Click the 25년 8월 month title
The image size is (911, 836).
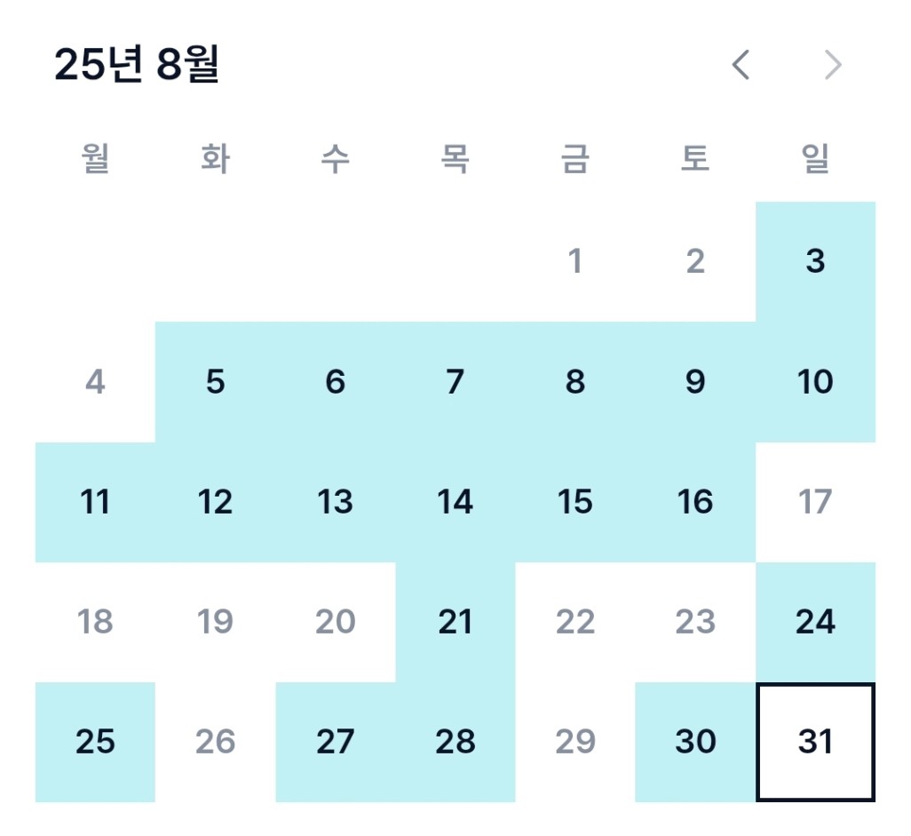point(137,64)
